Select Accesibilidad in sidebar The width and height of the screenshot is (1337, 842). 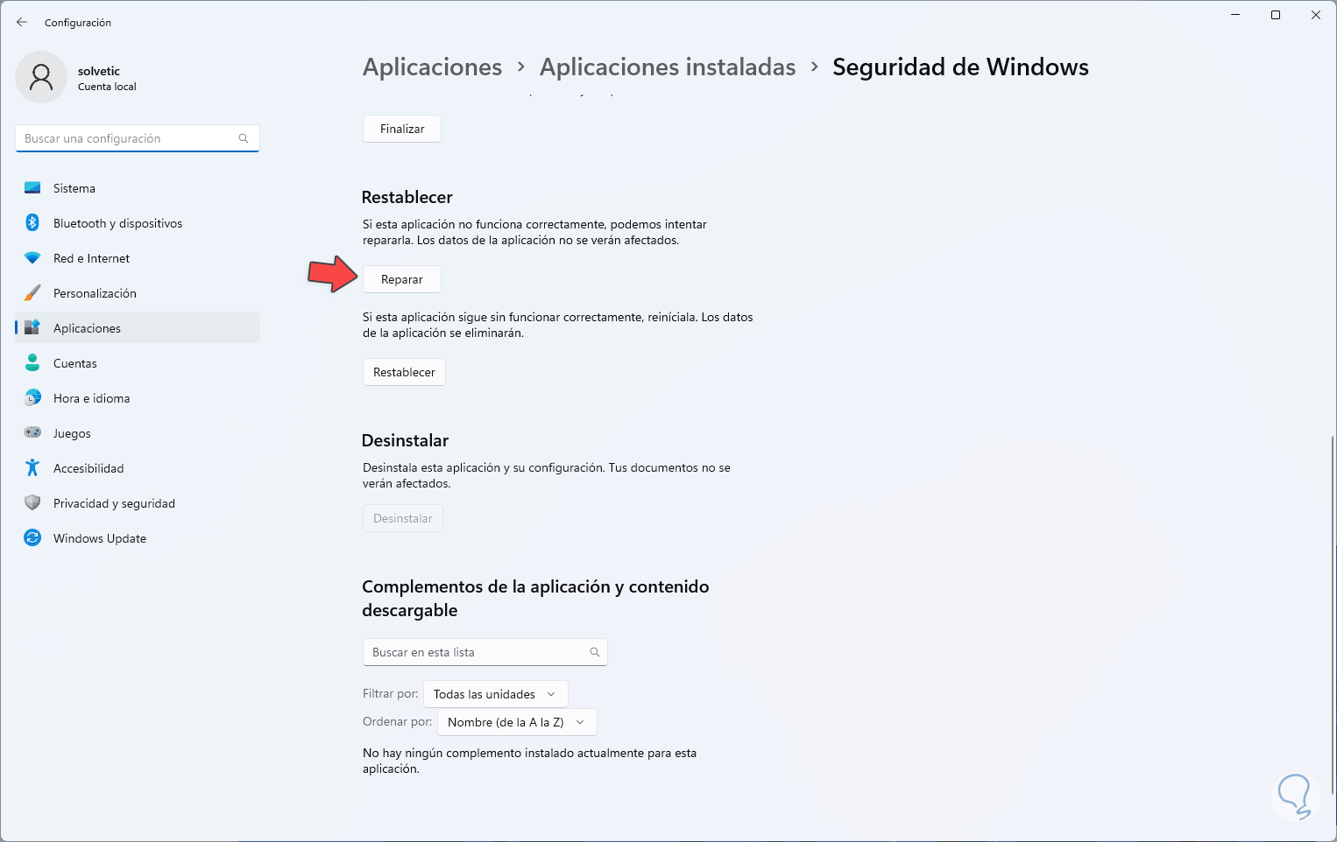(x=138, y=468)
